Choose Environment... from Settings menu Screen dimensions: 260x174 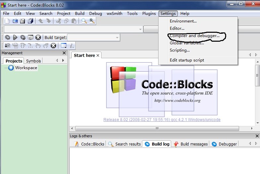click(x=183, y=21)
